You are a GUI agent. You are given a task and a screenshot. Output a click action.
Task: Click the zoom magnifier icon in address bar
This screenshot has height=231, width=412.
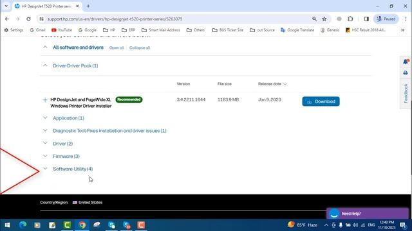[x=314, y=19]
